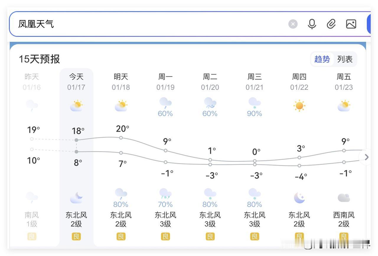Viewport: 378px width, 256px height.
Task: Click the 90% snow probability for 周三
Action: pyautogui.click(x=255, y=113)
